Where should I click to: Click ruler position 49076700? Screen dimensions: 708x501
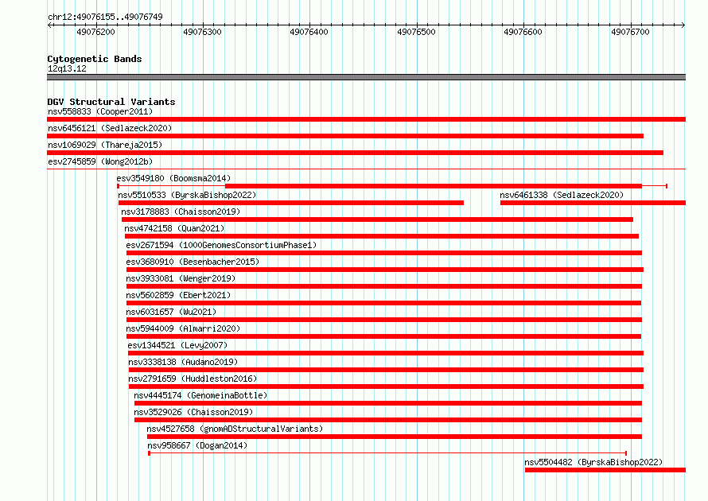(x=630, y=32)
